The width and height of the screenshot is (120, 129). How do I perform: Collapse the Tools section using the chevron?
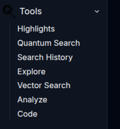[97, 11]
